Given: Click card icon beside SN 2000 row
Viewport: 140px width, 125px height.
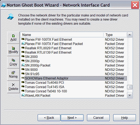Looking at the screenshot, I should 23,56.
